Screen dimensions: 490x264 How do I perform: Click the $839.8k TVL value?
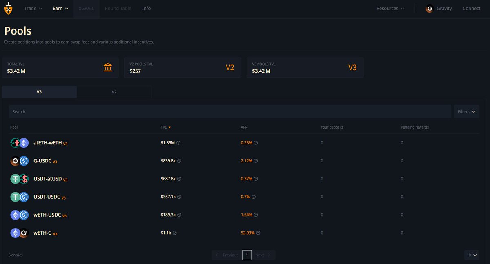point(168,161)
